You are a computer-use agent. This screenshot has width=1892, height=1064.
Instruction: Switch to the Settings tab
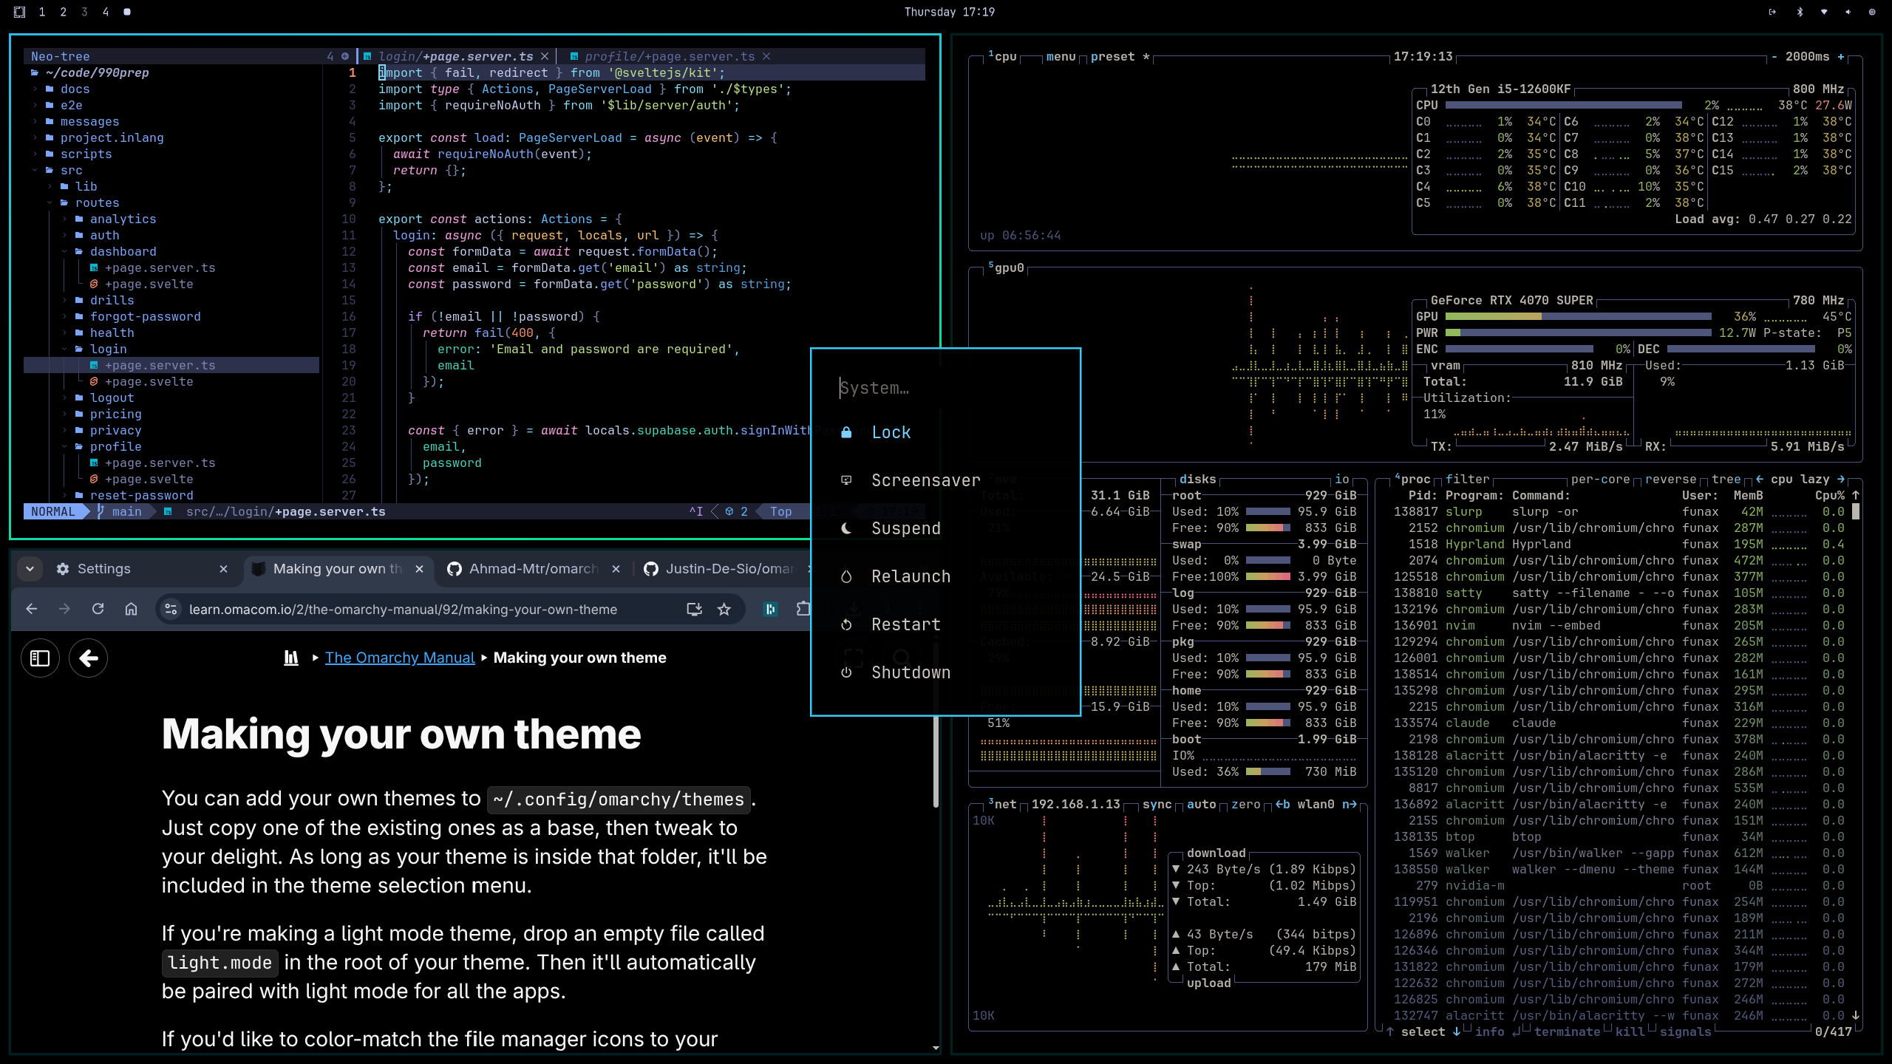tap(103, 569)
